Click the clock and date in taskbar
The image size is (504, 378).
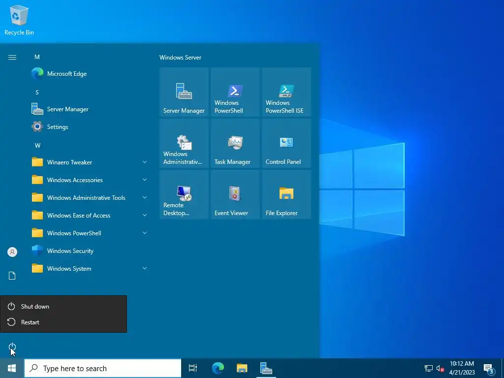tap(462, 368)
